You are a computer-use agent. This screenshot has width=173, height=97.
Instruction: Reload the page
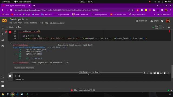(x=11, y=10)
